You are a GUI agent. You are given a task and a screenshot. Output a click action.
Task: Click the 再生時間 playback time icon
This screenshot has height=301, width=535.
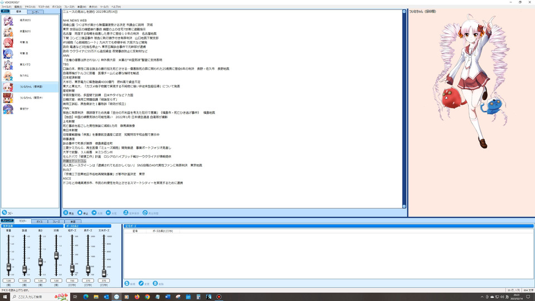[x=145, y=212]
